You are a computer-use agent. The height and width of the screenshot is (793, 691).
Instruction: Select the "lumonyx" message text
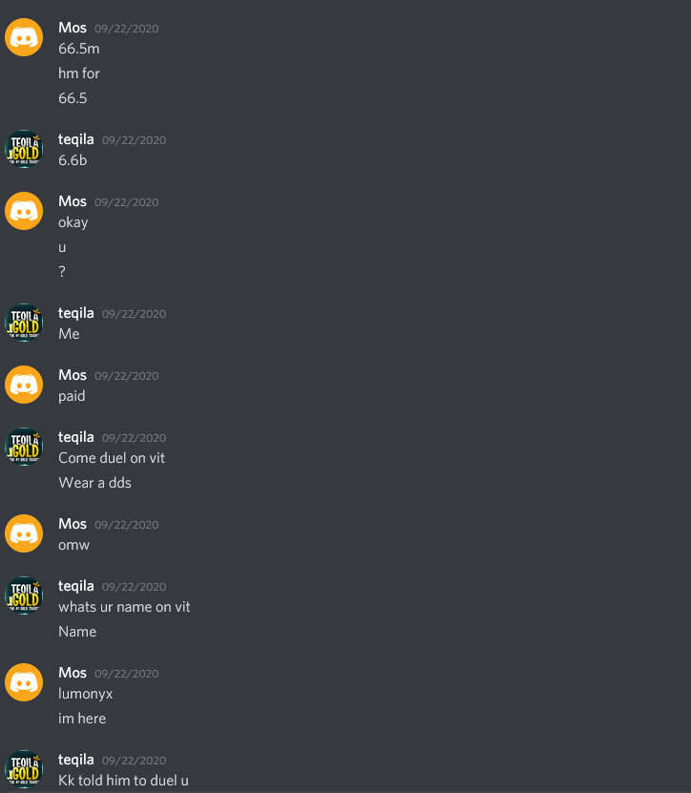point(86,694)
